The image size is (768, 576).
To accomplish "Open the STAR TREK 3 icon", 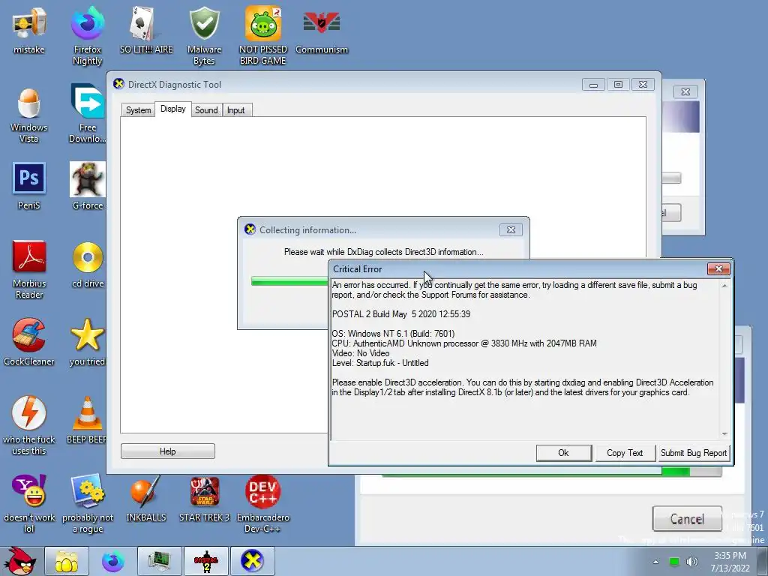I will pos(204,498).
